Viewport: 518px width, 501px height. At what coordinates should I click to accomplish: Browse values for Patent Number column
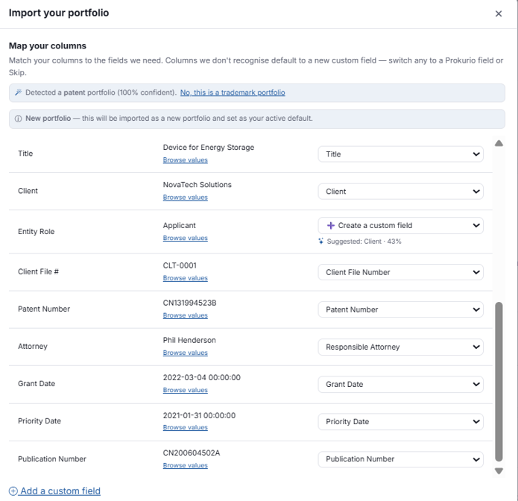point(186,315)
